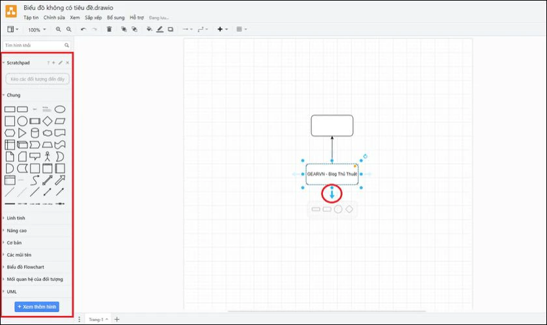Open the Bổ sung menu
The height and width of the screenshot is (325, 547).
click(x=115, y=18)
